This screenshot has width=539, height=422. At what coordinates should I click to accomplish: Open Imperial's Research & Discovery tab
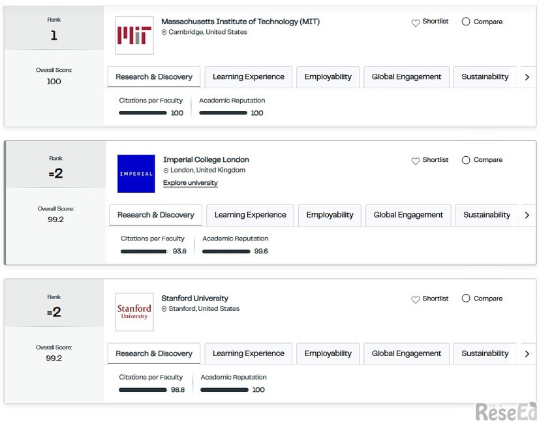[x=156, y=215]
